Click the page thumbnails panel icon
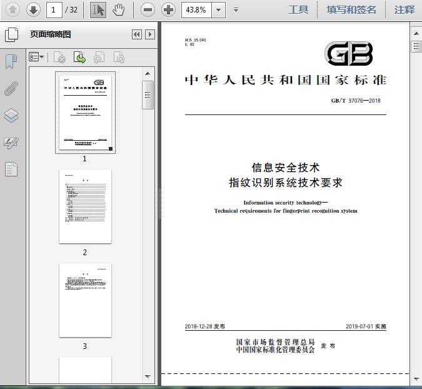Screen dimensions: 422x389 pyautogui.click(x=12, y=34)
